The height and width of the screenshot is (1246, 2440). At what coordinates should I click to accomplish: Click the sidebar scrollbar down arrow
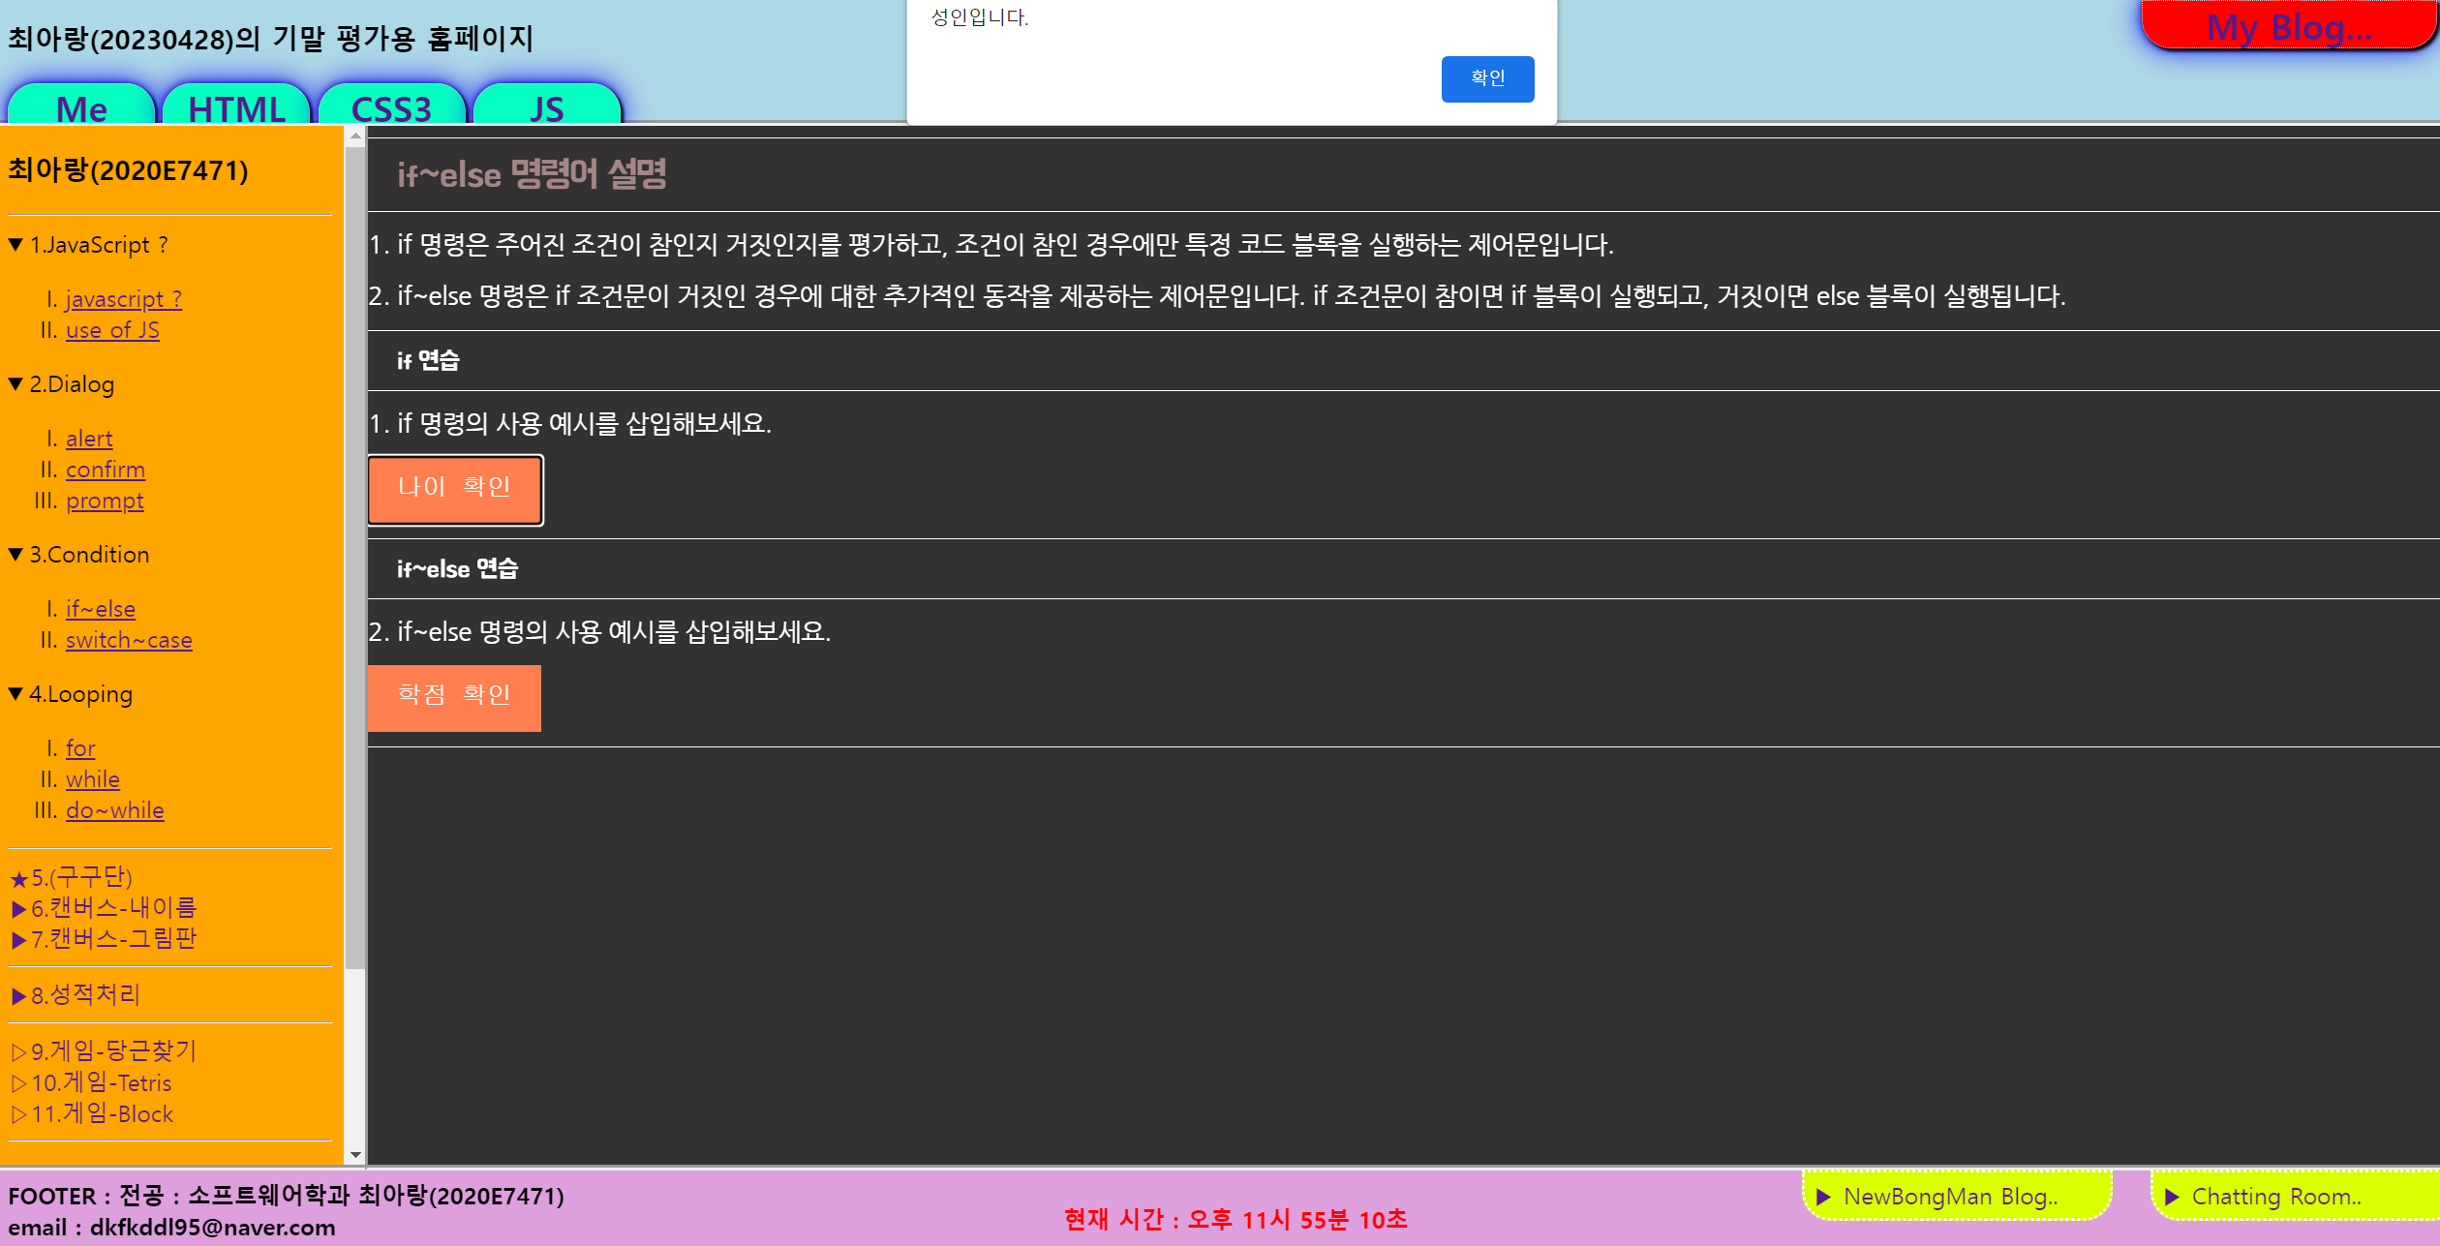click(355, 1154)
